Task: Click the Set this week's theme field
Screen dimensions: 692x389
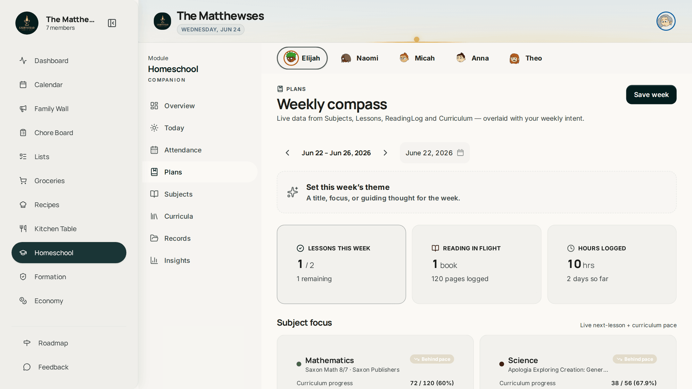Action: point(477,192)
